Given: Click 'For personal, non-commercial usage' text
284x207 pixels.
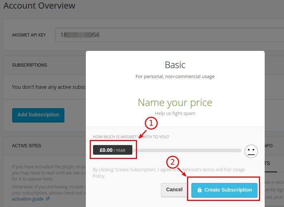Looking at the screenshot, I should 175,77.
